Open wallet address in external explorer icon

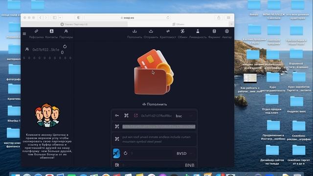136,115
